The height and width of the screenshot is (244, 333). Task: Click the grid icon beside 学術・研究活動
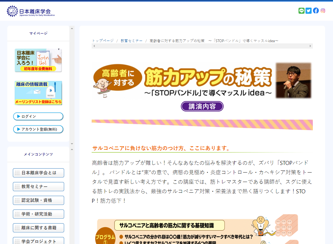tap(17, 214)
